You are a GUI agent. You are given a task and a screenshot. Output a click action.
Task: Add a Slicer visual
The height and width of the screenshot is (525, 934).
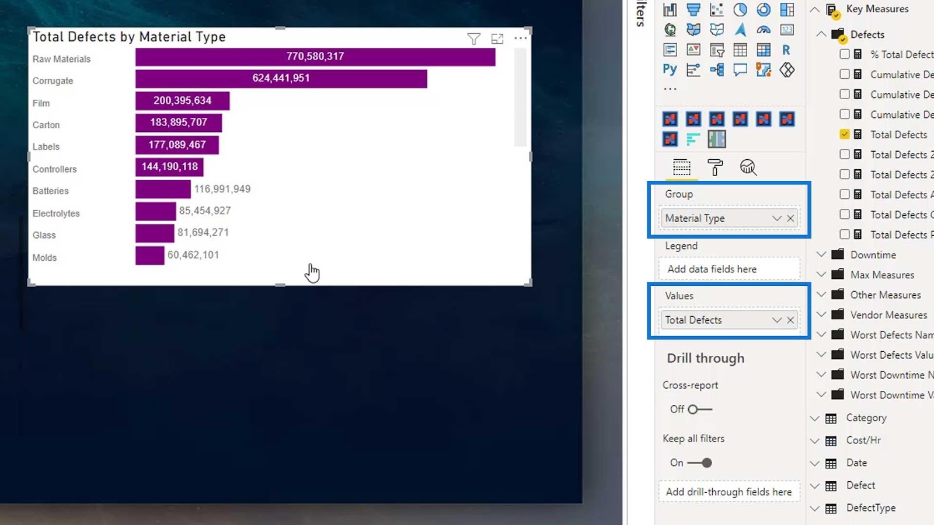click(717, 50)
